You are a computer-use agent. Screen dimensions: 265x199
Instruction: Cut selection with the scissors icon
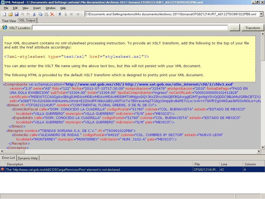point(34,14)
